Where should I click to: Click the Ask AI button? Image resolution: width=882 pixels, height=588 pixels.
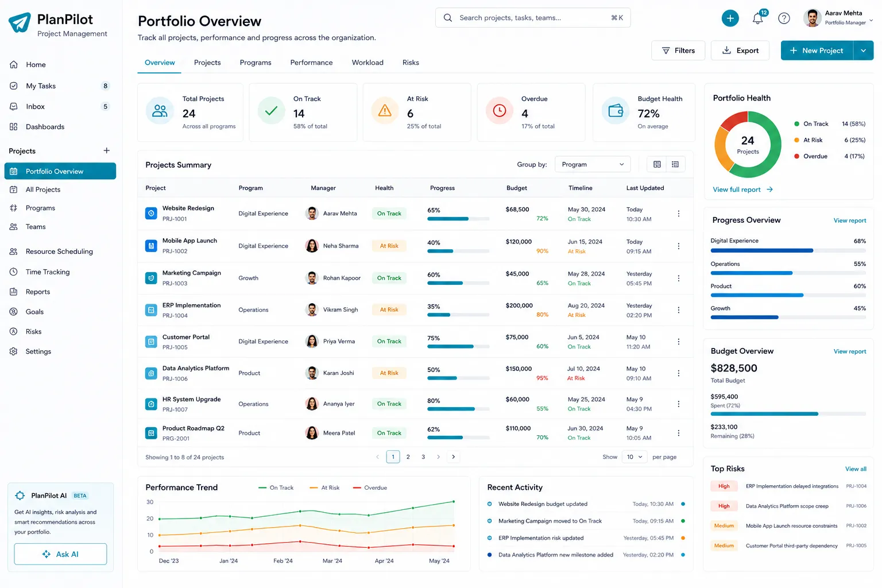click(x=60, y=554)
